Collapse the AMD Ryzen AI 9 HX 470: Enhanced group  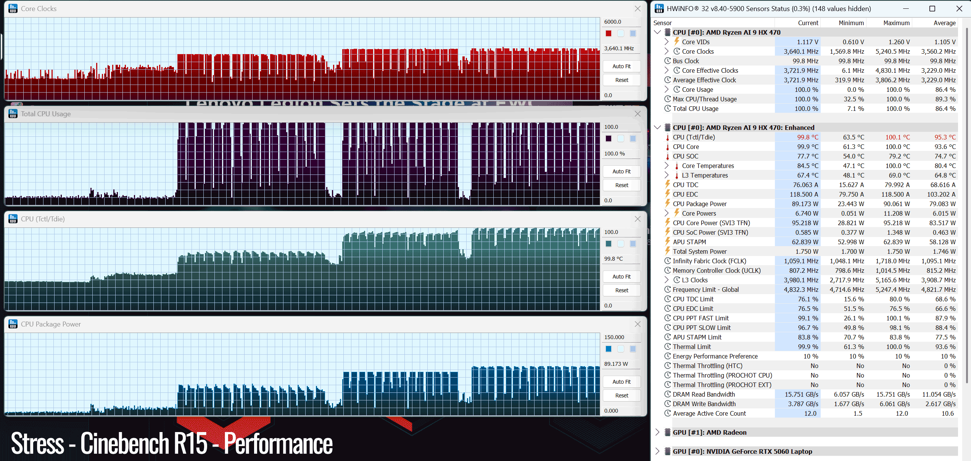[x=657, y=128]
